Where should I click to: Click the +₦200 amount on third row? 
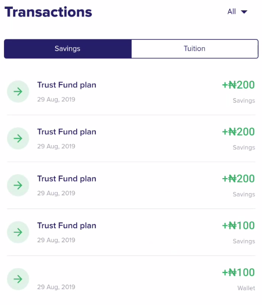point(238,179)
